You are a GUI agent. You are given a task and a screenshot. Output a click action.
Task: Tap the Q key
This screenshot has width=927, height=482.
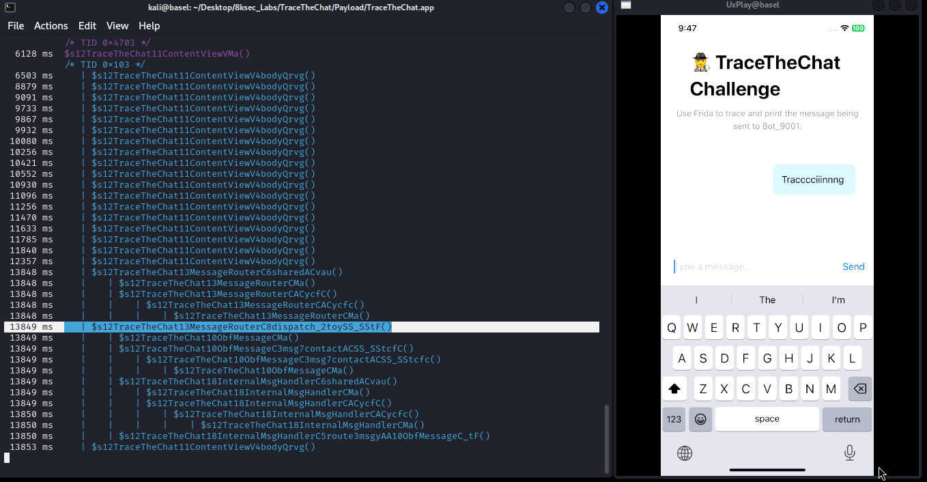[x=672, y=328]
